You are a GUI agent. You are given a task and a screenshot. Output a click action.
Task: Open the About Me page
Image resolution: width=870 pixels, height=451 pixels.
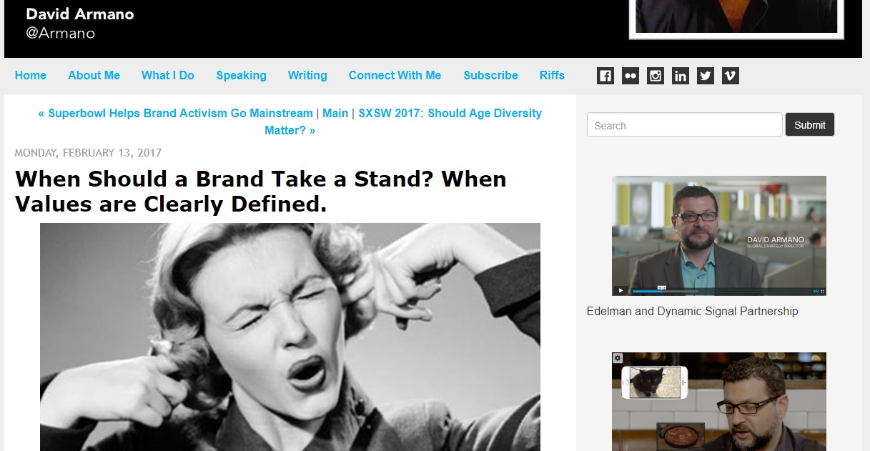tap(94, 75)
